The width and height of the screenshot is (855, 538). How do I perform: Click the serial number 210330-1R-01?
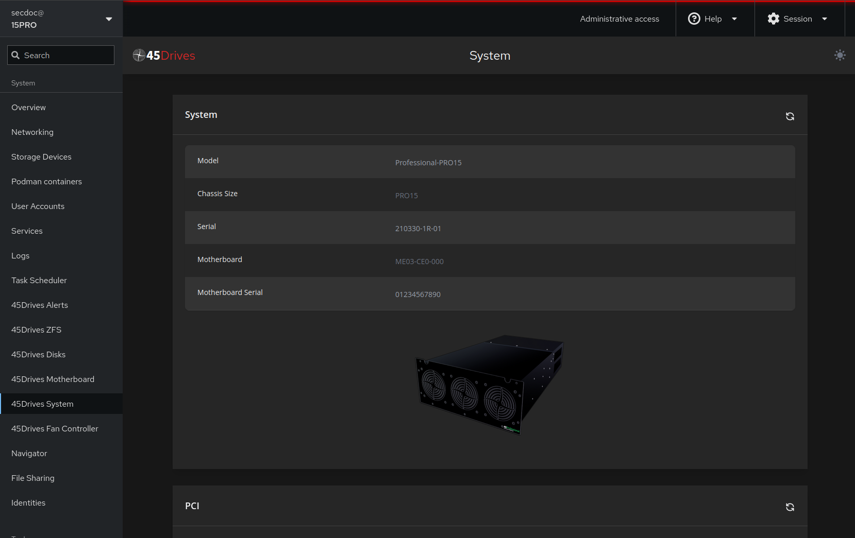418,229
